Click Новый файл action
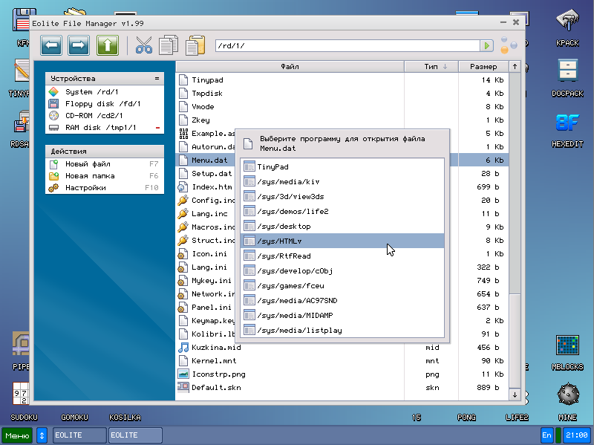 click(x=86, y=163)
